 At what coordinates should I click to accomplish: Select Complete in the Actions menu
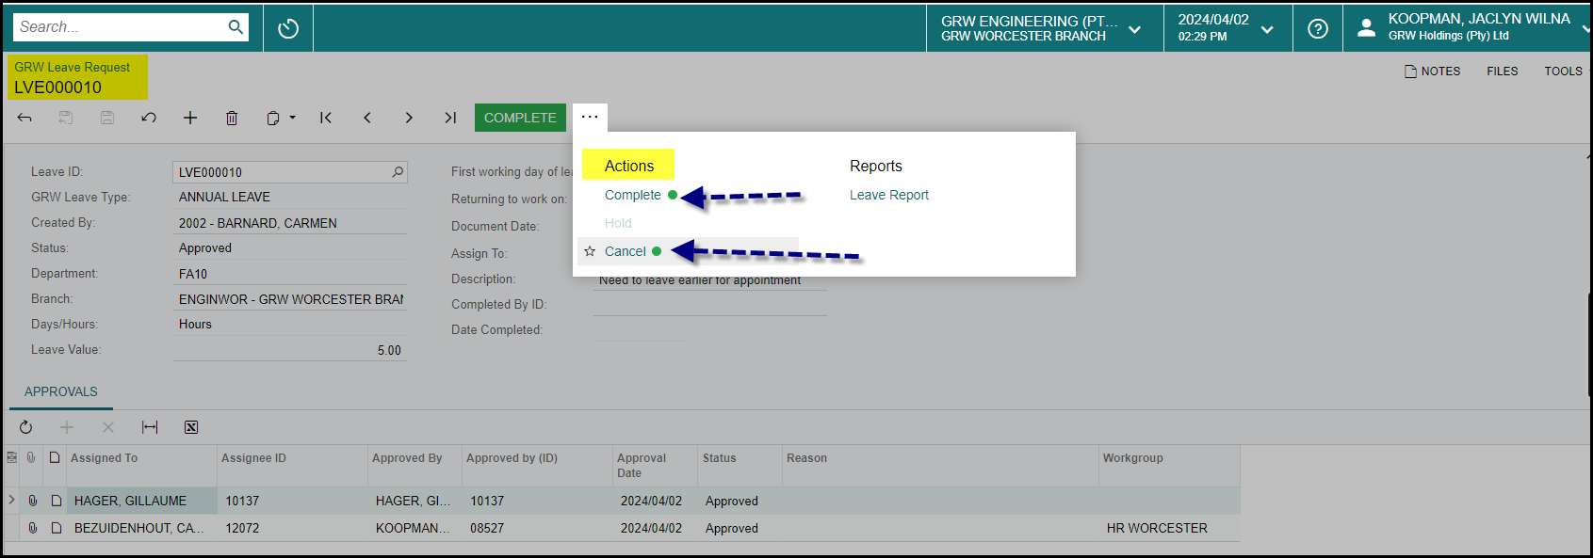pos(632,195)
